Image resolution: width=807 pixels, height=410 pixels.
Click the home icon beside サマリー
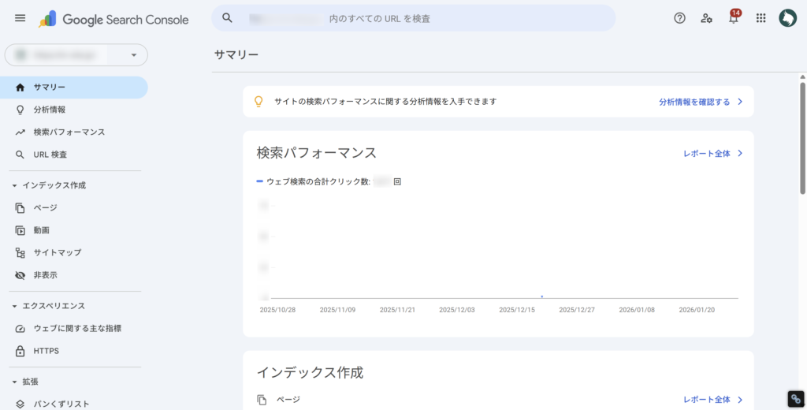20,88
